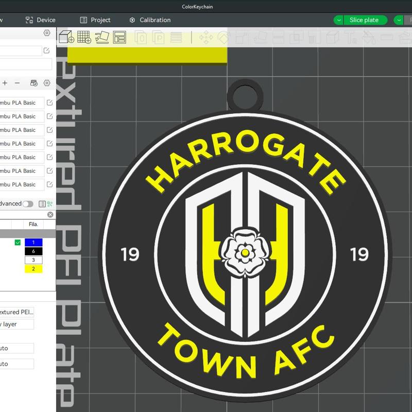
Task: Select the Move tool arrows icon
Action: click(206, 37)
